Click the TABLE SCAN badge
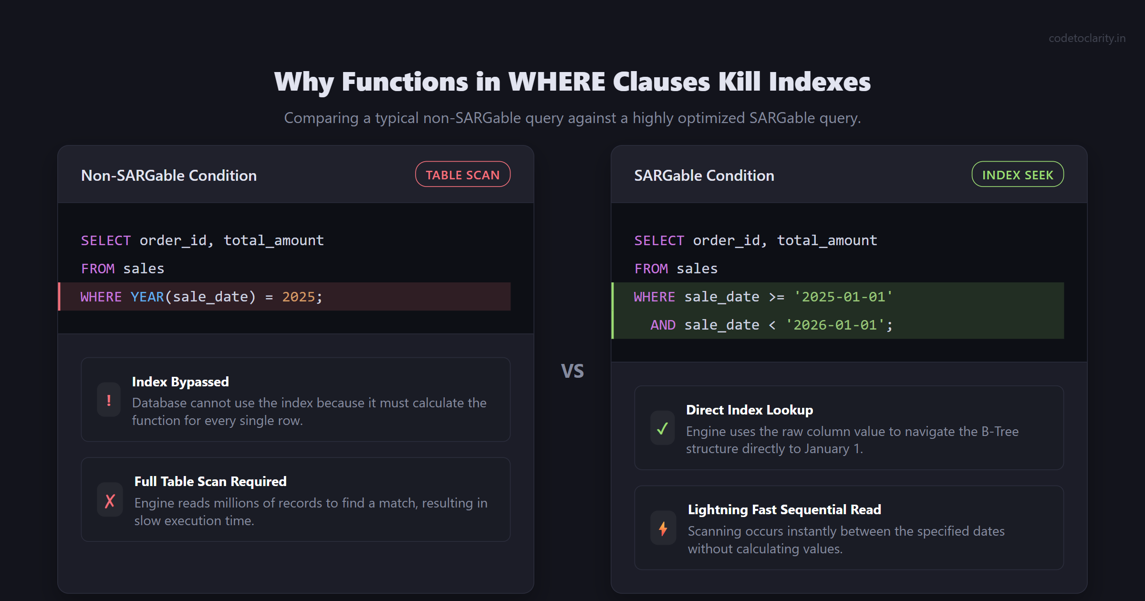This screenshot has height=601, width=1145. pos(463,175)
